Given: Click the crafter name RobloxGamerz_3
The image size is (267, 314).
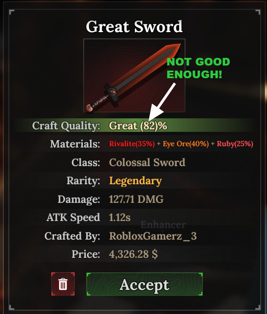Looking at the screenshot, I should pyautogui.click(x=153, y=236).
